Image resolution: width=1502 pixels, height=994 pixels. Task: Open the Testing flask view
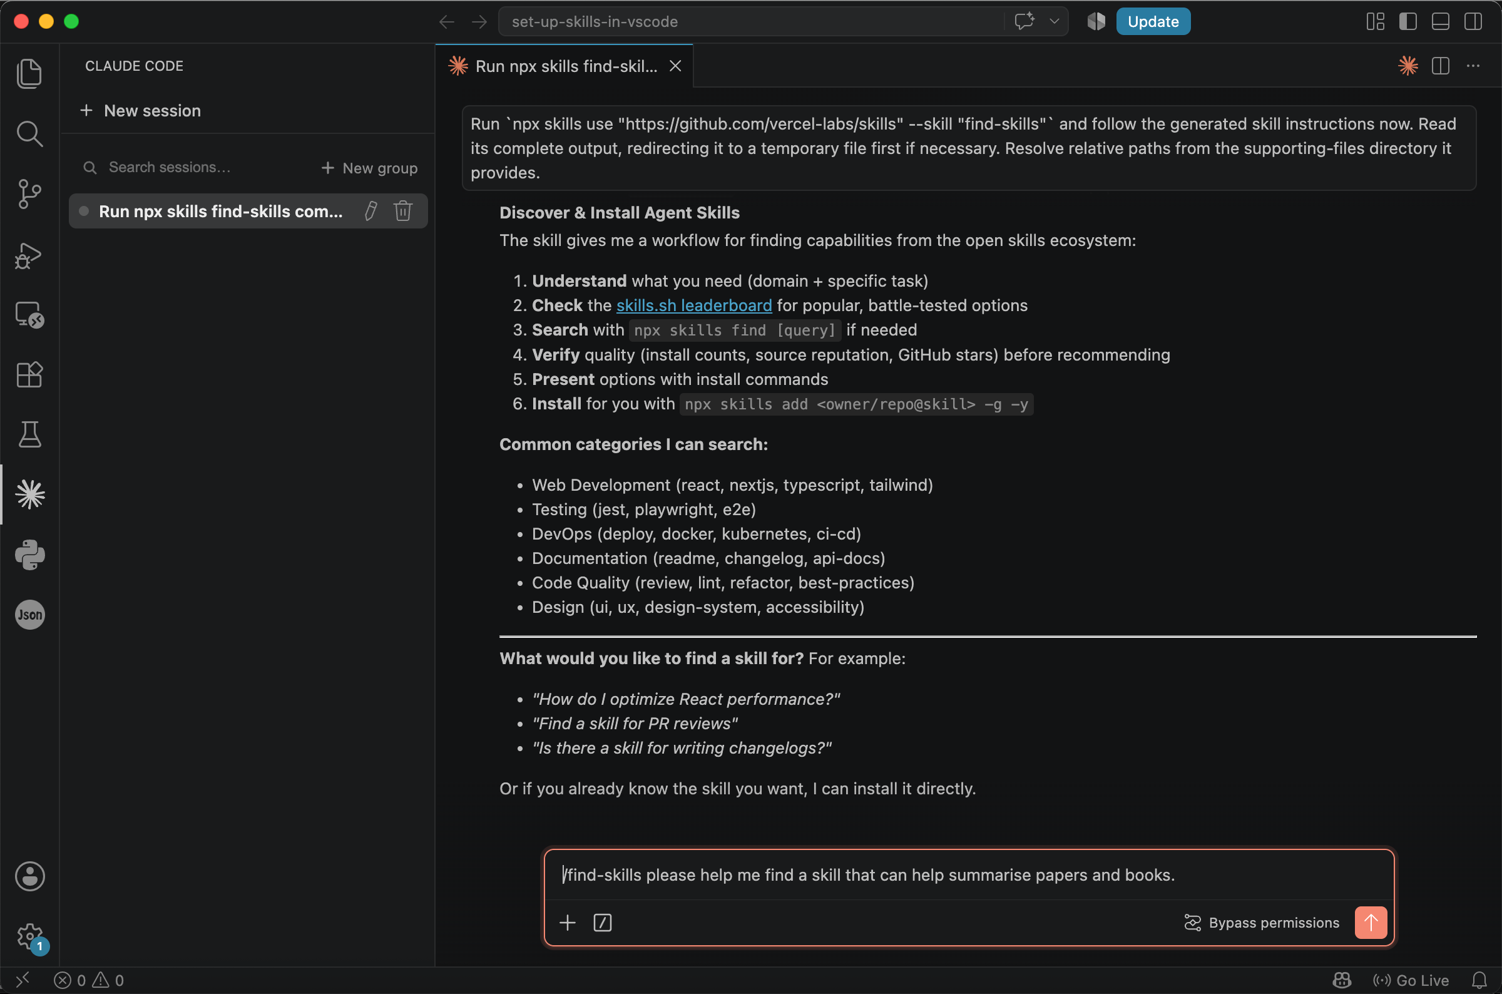29,434
